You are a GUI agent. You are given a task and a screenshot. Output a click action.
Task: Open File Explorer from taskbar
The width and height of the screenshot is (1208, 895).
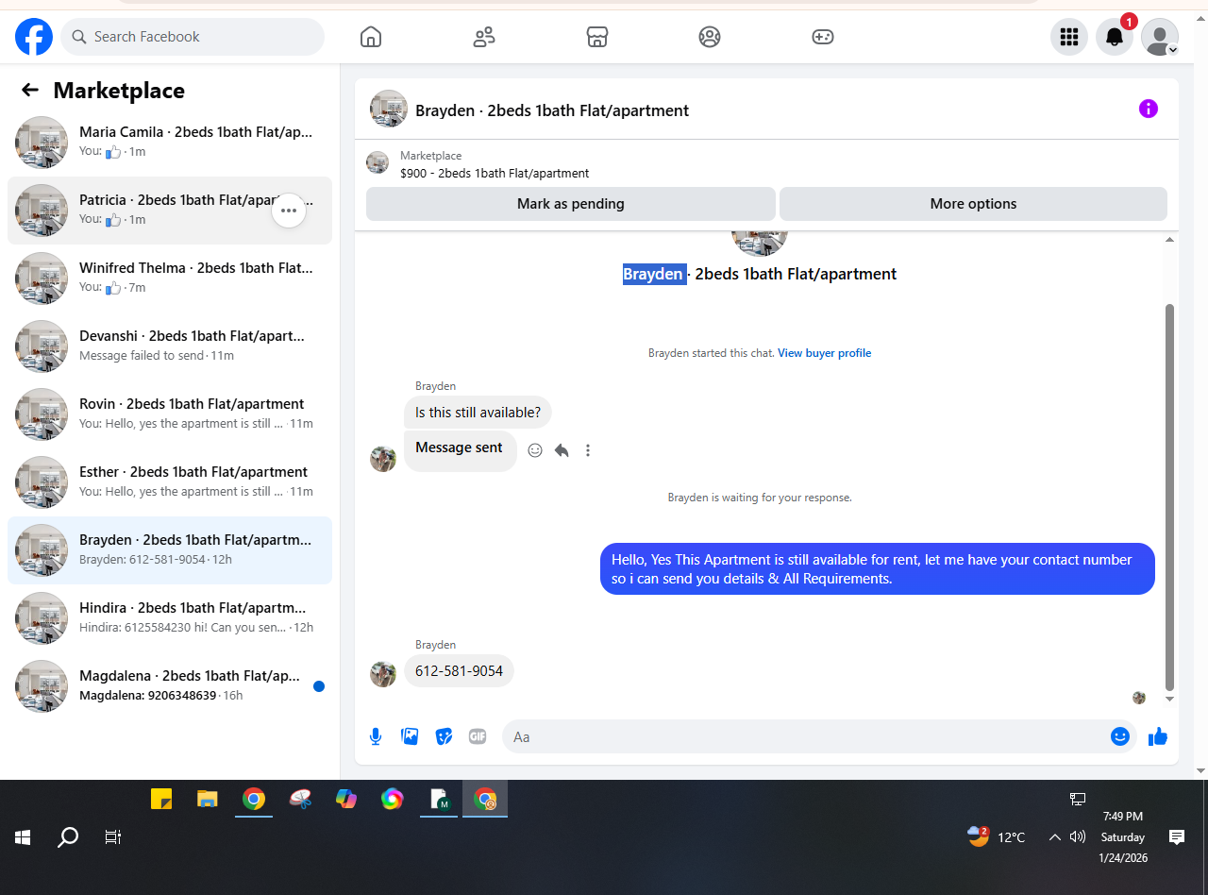(x=208, y=799)
